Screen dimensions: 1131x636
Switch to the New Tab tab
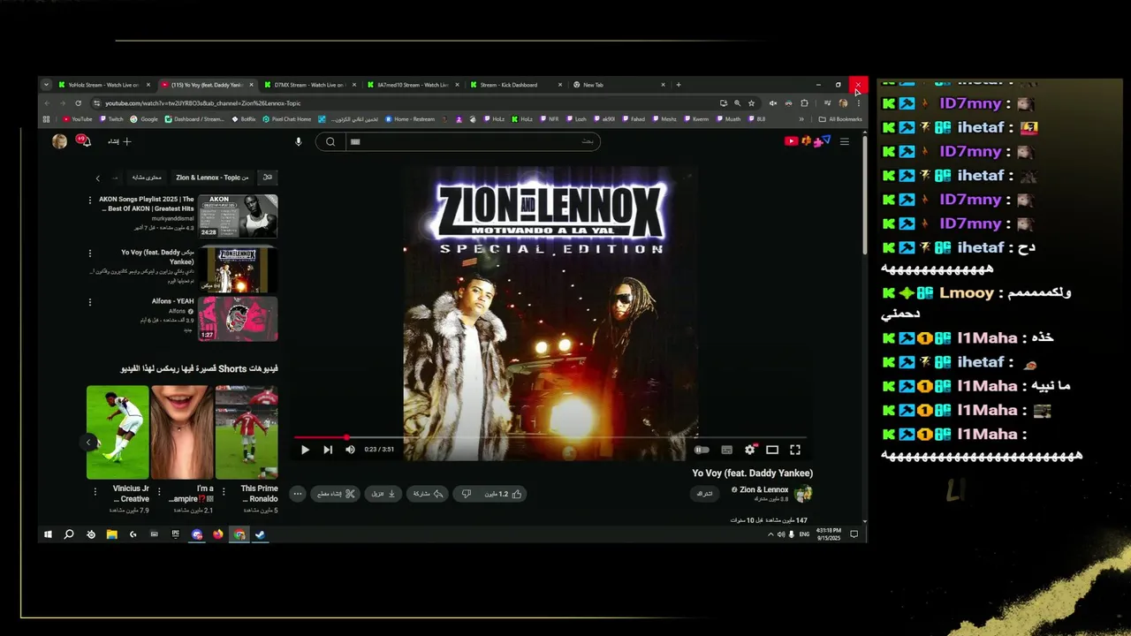[x=618, y=85]
